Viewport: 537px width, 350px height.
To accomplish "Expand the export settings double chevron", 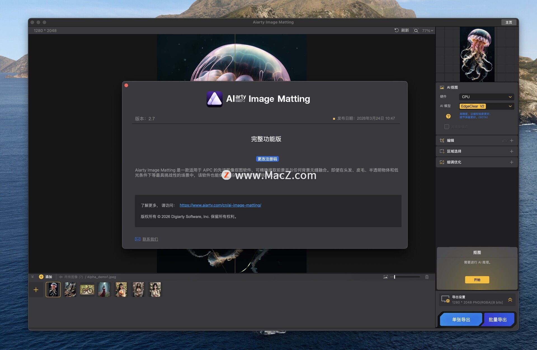I will 510,300.
